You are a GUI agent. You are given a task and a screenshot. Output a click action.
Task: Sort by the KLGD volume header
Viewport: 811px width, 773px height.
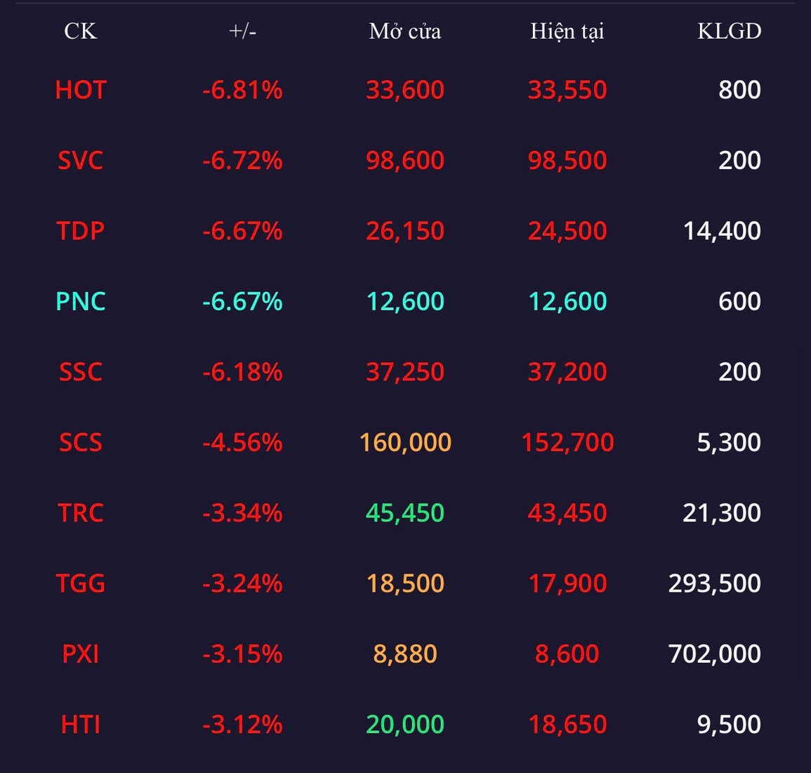(x=730, y=31)
